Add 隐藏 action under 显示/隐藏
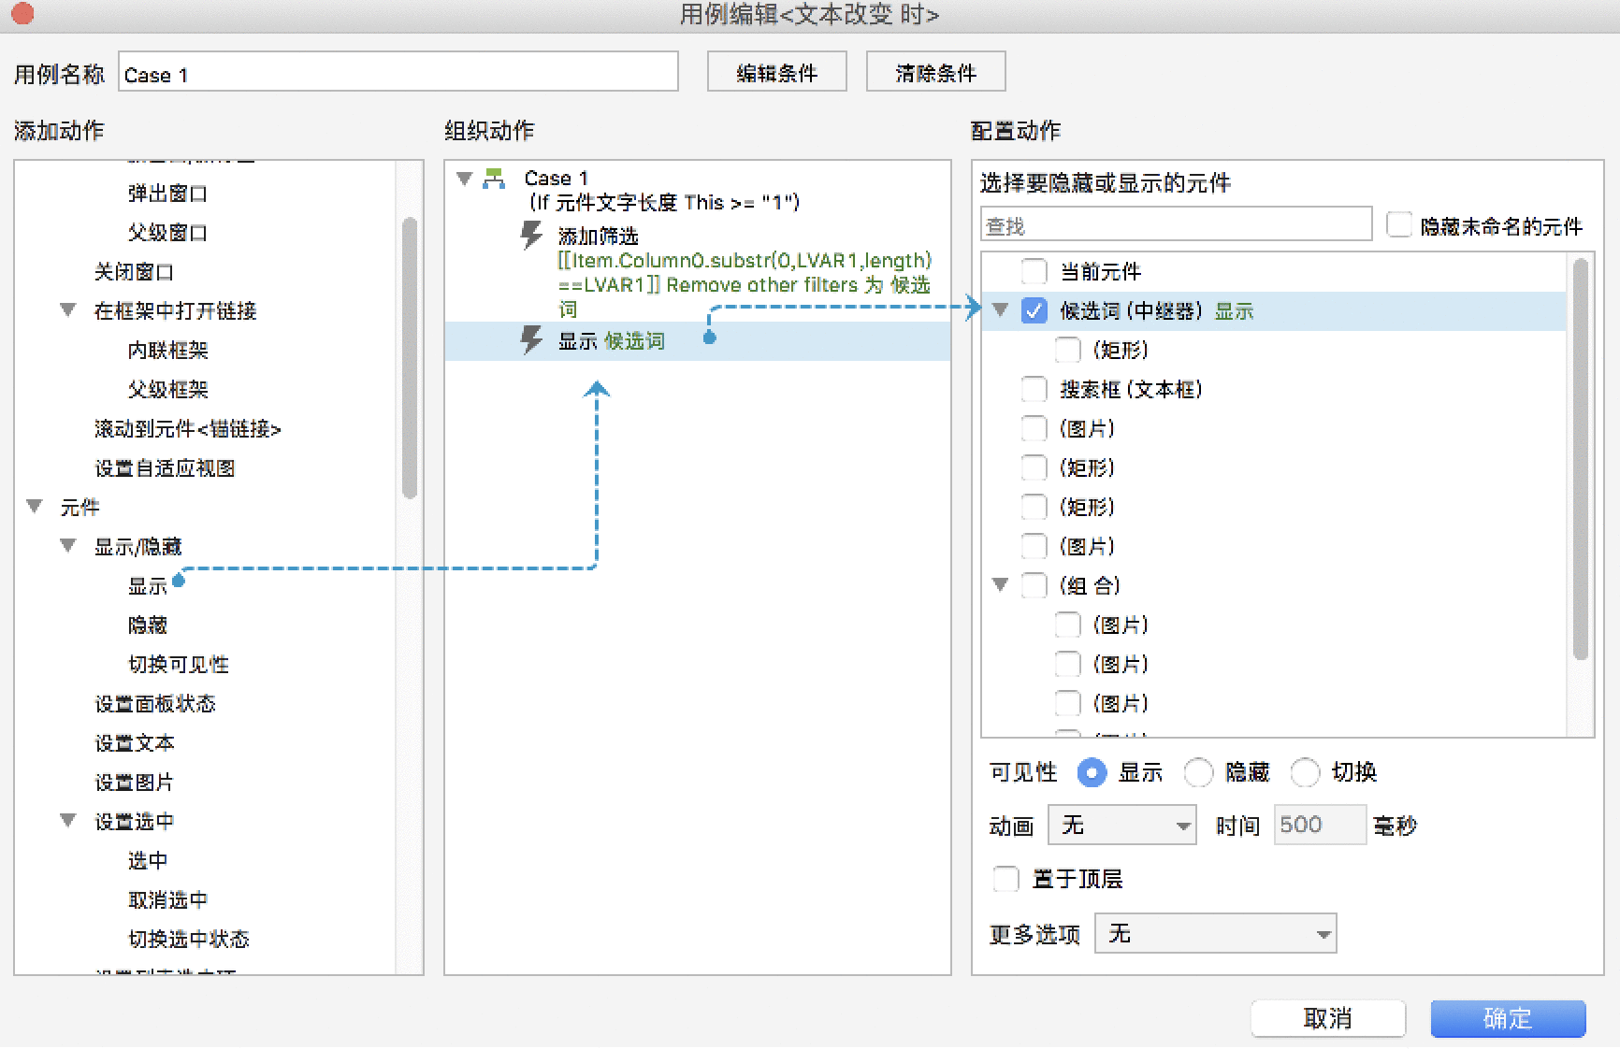 click(x=147, y=625)
